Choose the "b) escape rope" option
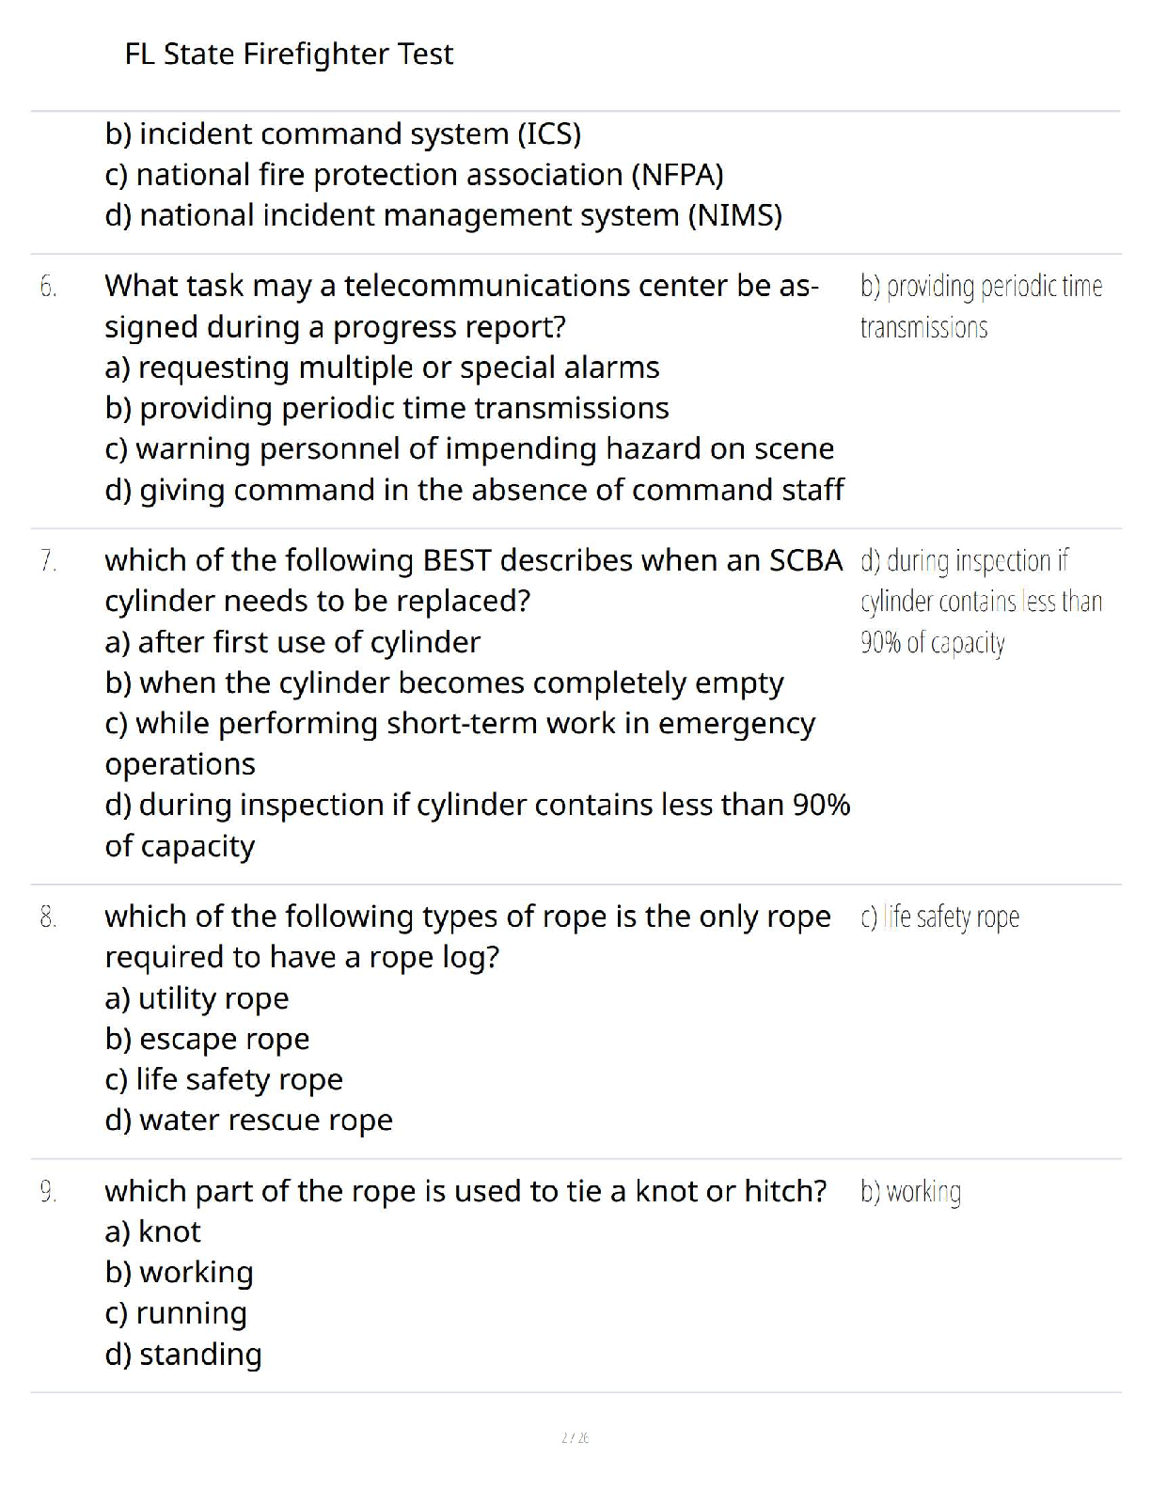 tap(207, 1039)
